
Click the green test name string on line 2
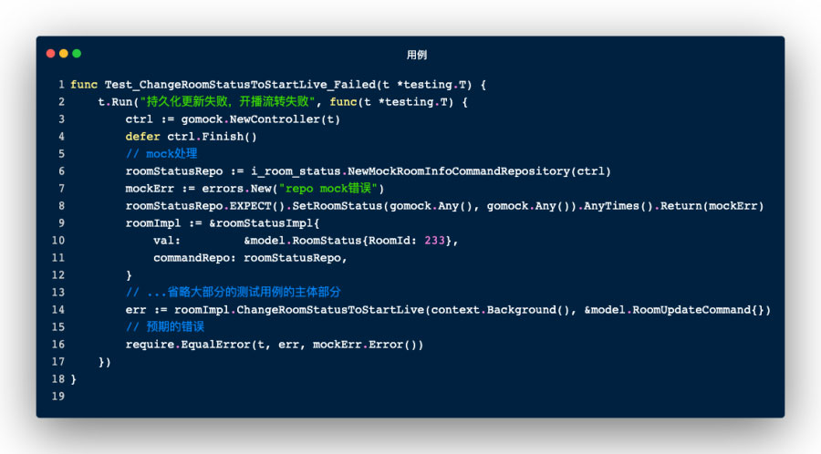pyautogui.click(x=228, y=101)
